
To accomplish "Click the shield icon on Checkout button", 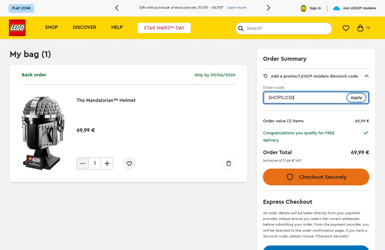I will 290,177.
